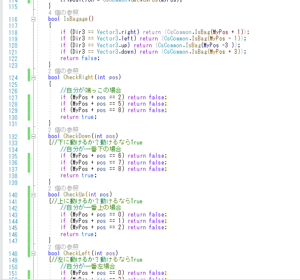Click Vector3.up on line 120

pos(112,45)
